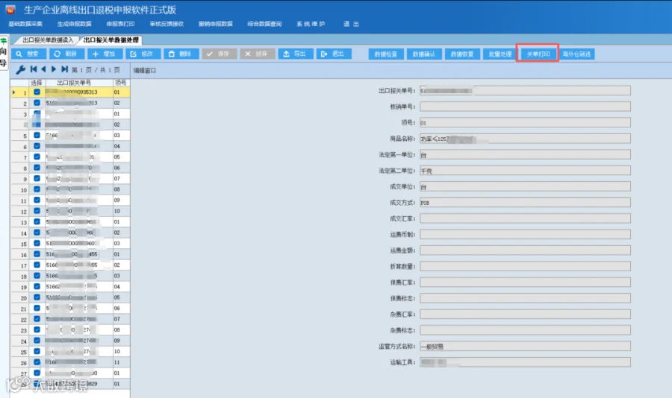This screenshot has width=672, height=398.
Task: Click the 关单打印 print button
Action: 538,54
